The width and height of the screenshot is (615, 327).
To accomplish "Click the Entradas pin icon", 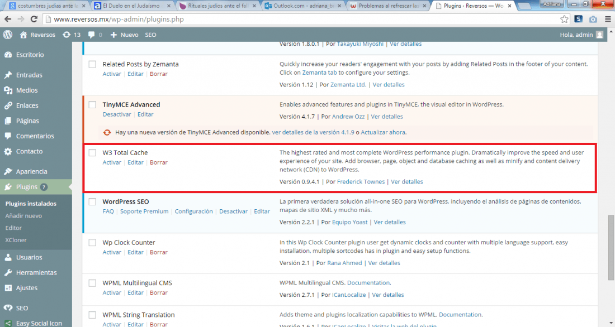I will click(x=8, y=75).
